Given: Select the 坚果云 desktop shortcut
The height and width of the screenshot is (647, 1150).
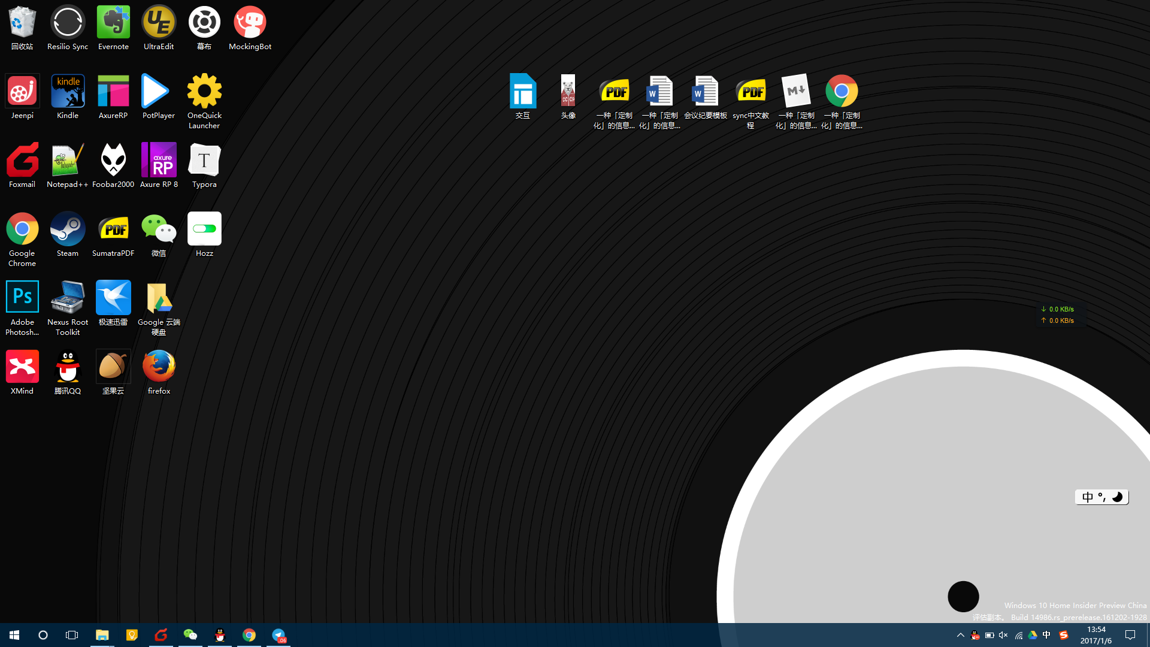Looking at the screenshot, I should 113,373.
